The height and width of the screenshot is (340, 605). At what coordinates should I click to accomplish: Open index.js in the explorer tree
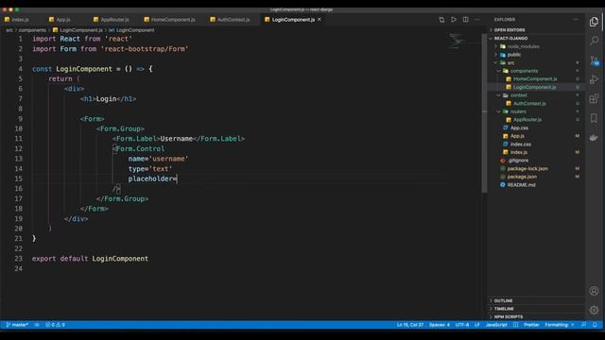pyautogui.click(x=536, y=152)
